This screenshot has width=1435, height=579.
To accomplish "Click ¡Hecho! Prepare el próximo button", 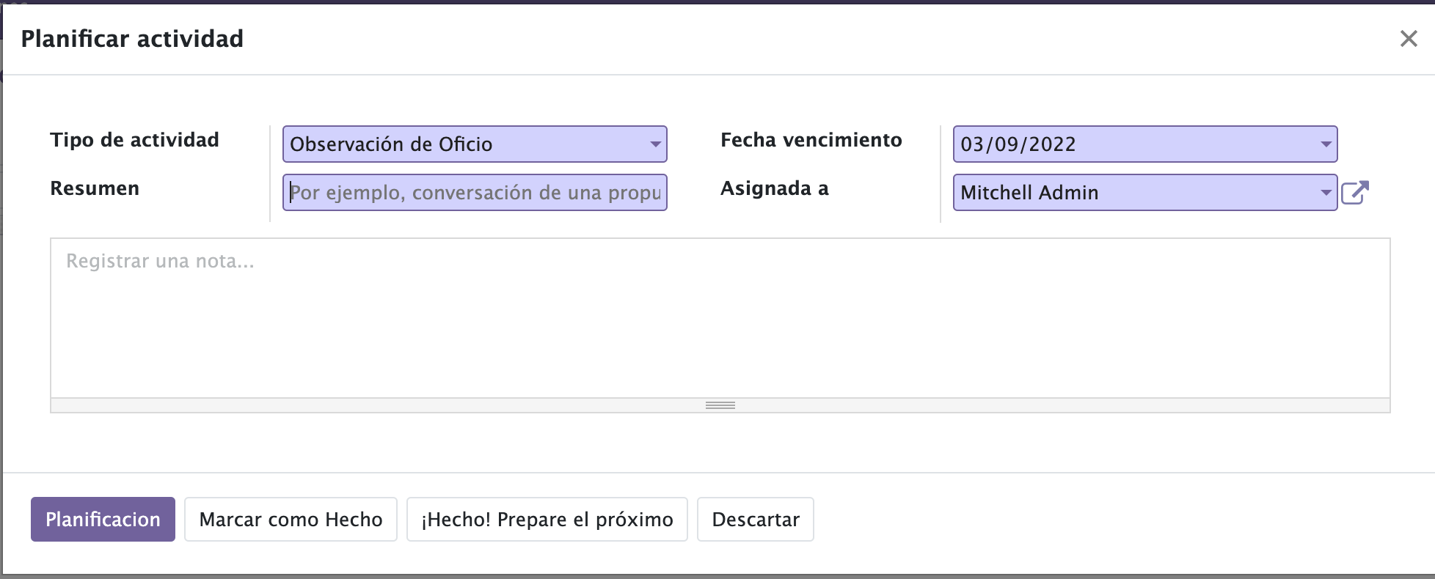I will pyautogui.click(x=547, y=520).
